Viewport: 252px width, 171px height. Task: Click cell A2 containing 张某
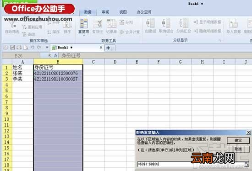click(x=22, y=73)
